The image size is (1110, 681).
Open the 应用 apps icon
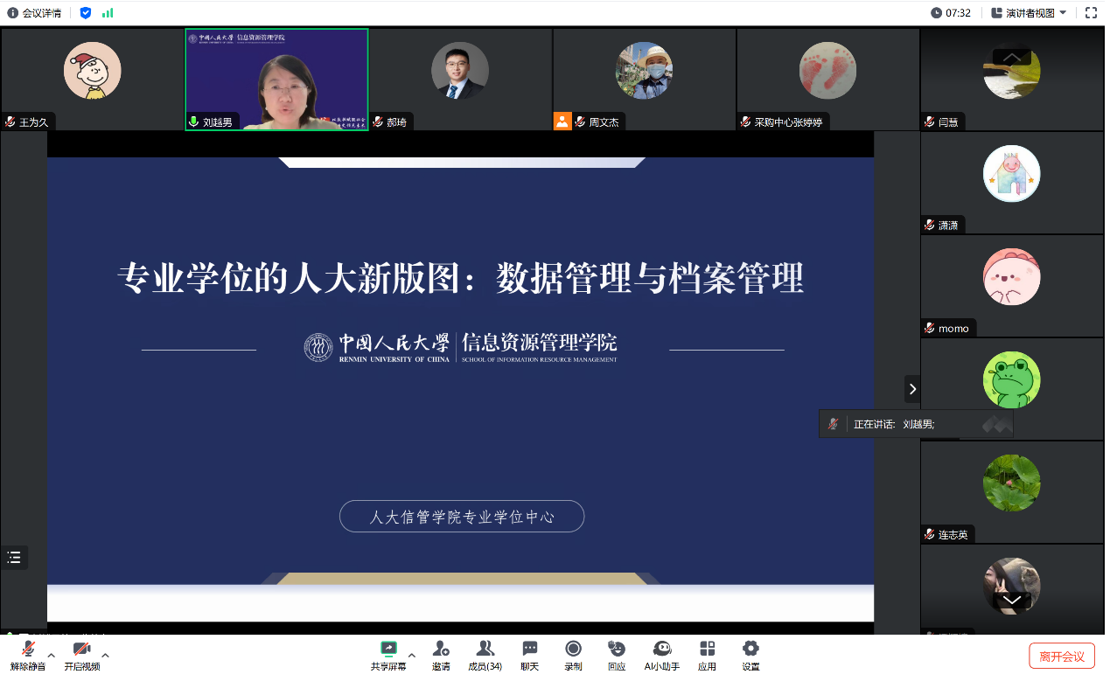pos(707,649)
